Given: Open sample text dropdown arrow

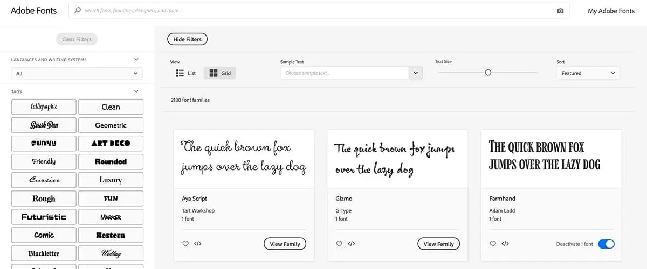Looking at the screenshot, I should click(416, 73).
